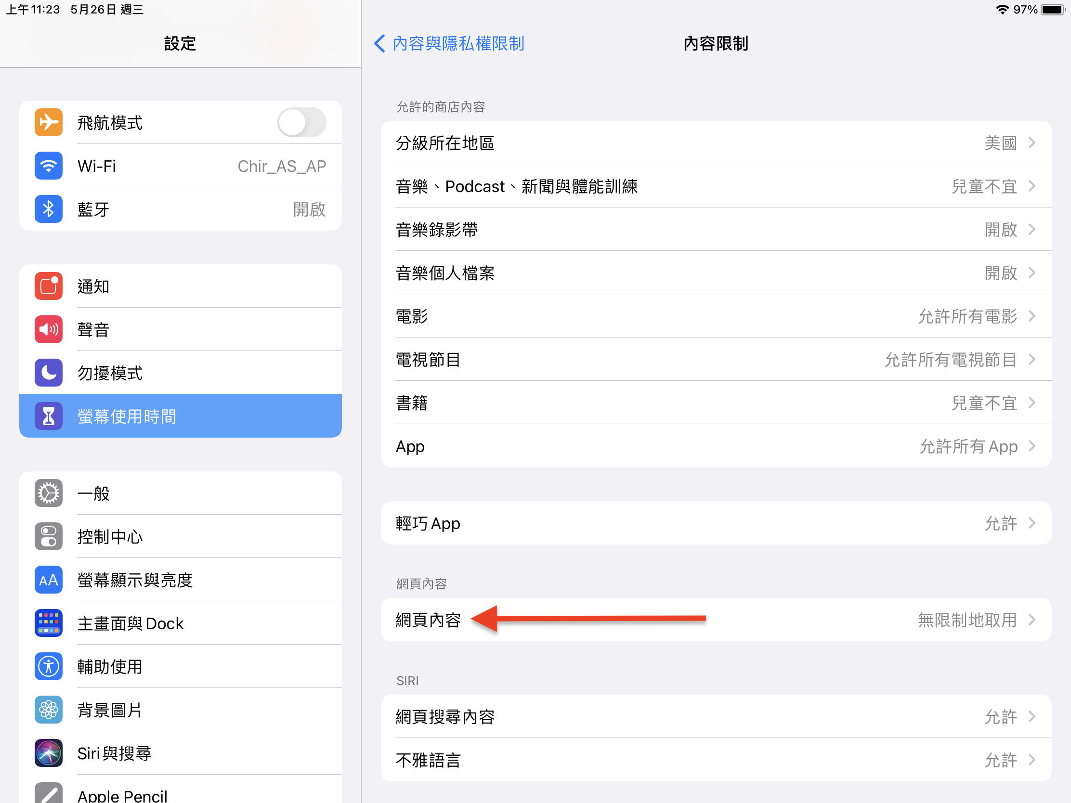Tap the Notifications (通知) icon
This screenshot has height=803, width=1071.
click(49, 286)
